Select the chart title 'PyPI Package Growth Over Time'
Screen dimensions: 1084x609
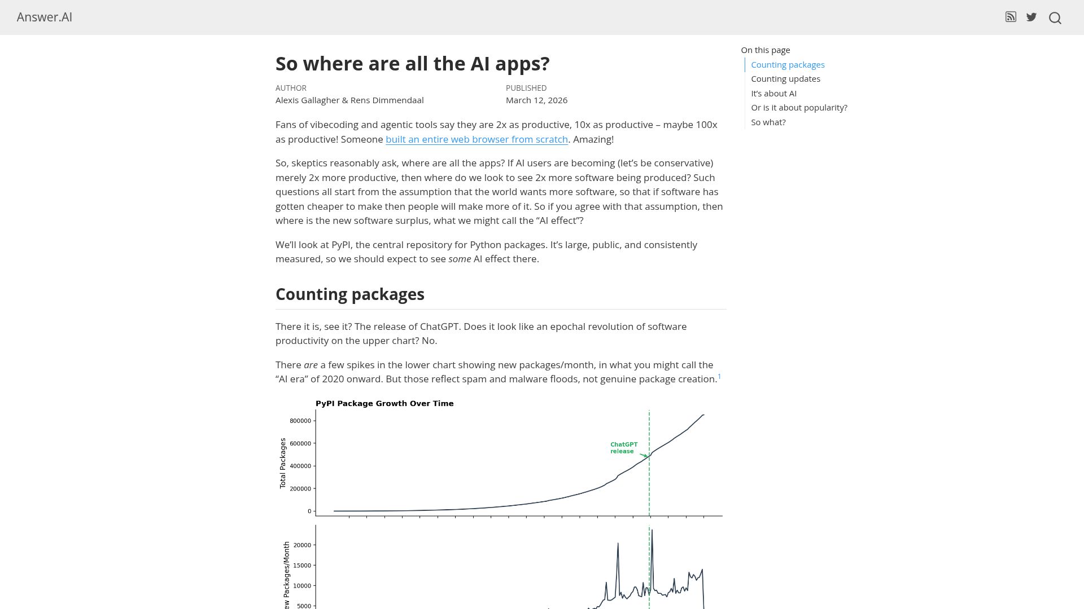tap(384, 404)
